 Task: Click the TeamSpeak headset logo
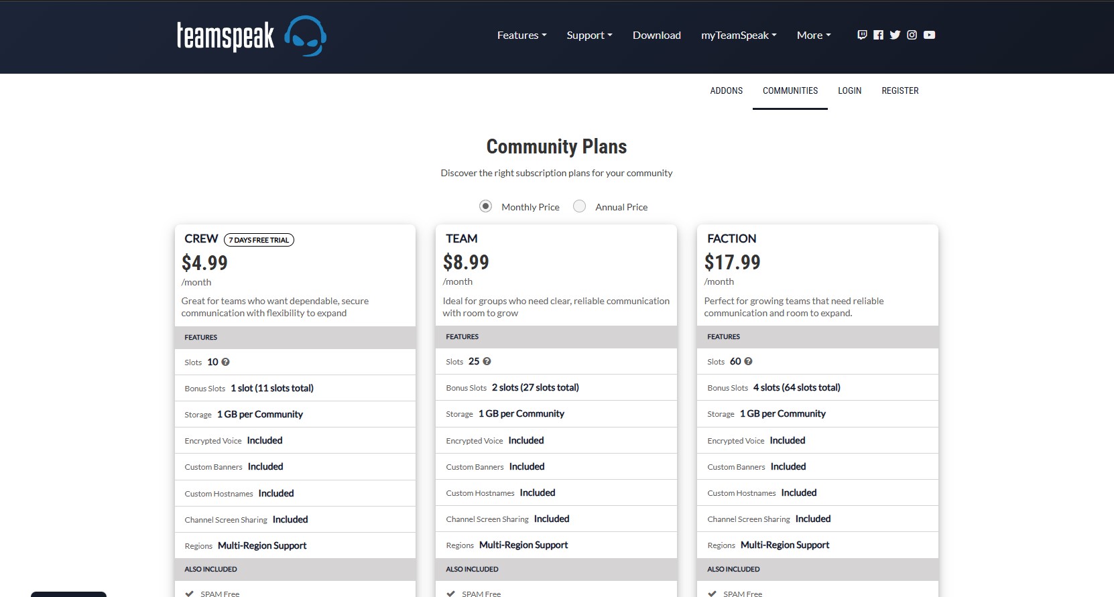(x=306, y=36)
